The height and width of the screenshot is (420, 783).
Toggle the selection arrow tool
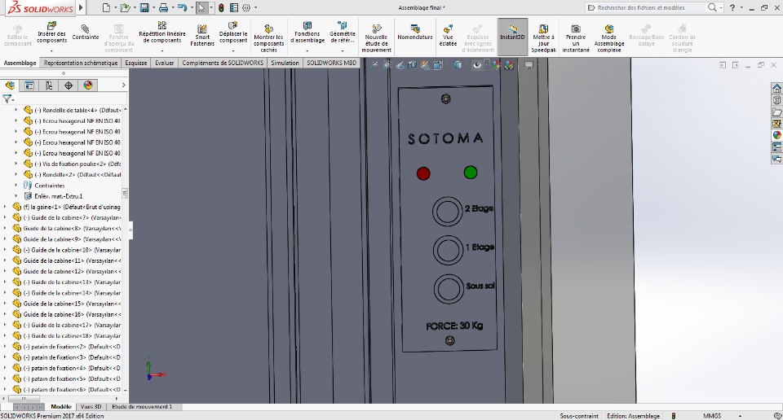pyautogui.click(x=201, y=7)
